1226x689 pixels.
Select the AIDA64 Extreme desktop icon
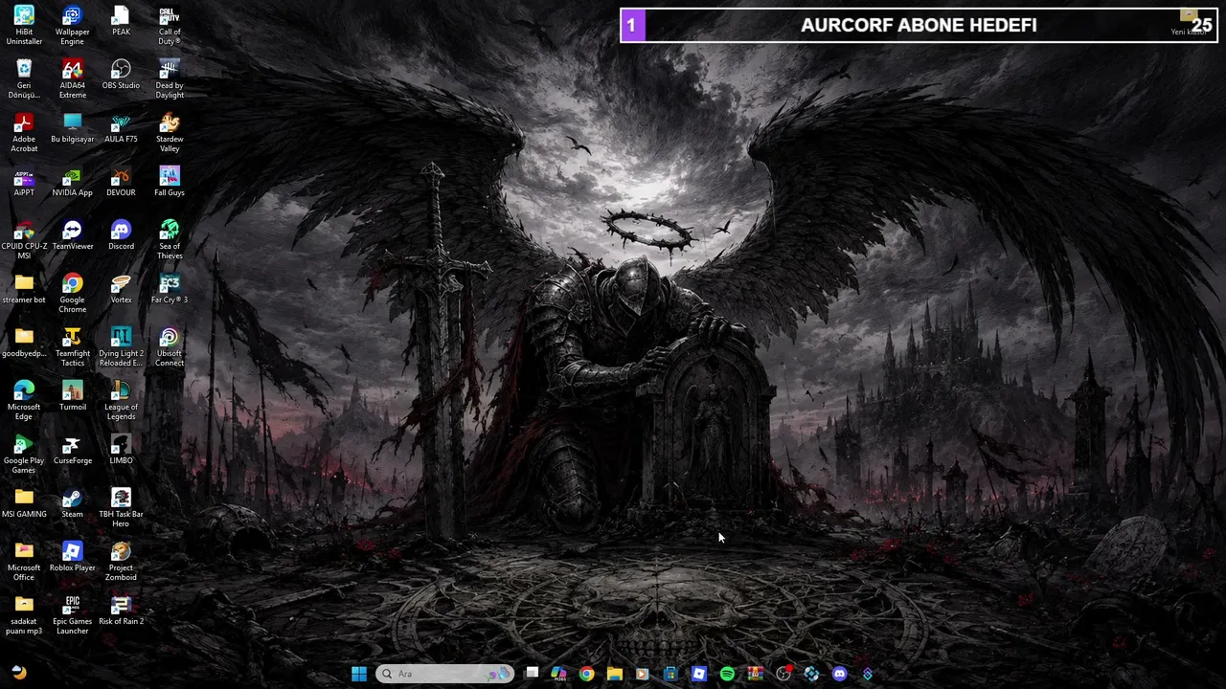point(73,79)
